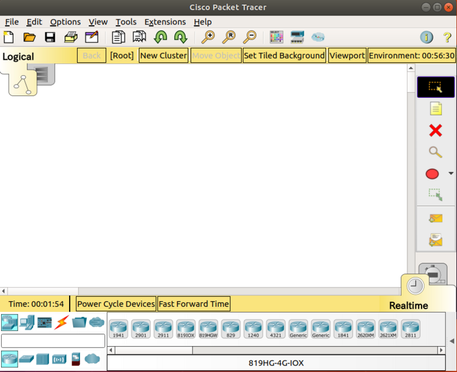Select the Inspect magnifier tool

pos(435,152)
